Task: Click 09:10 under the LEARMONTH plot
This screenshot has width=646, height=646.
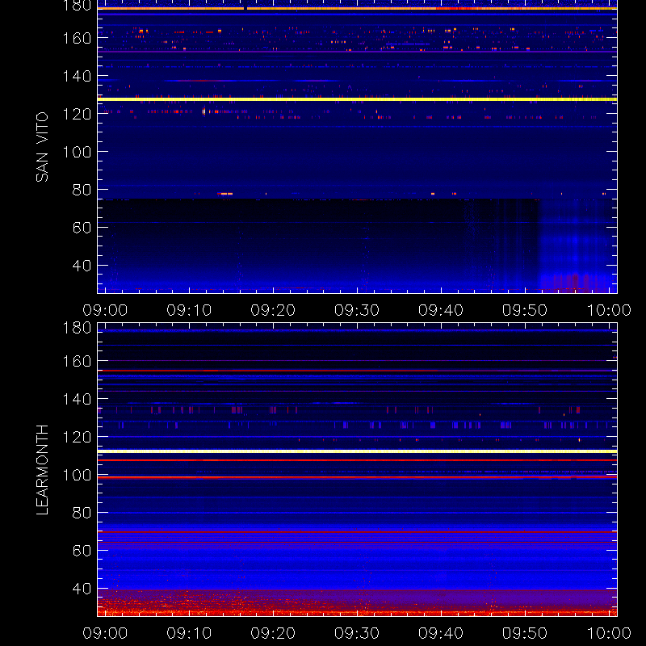Action: pos(189,633)
